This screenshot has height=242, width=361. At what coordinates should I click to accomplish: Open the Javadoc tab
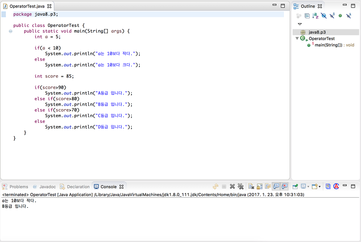44,187
